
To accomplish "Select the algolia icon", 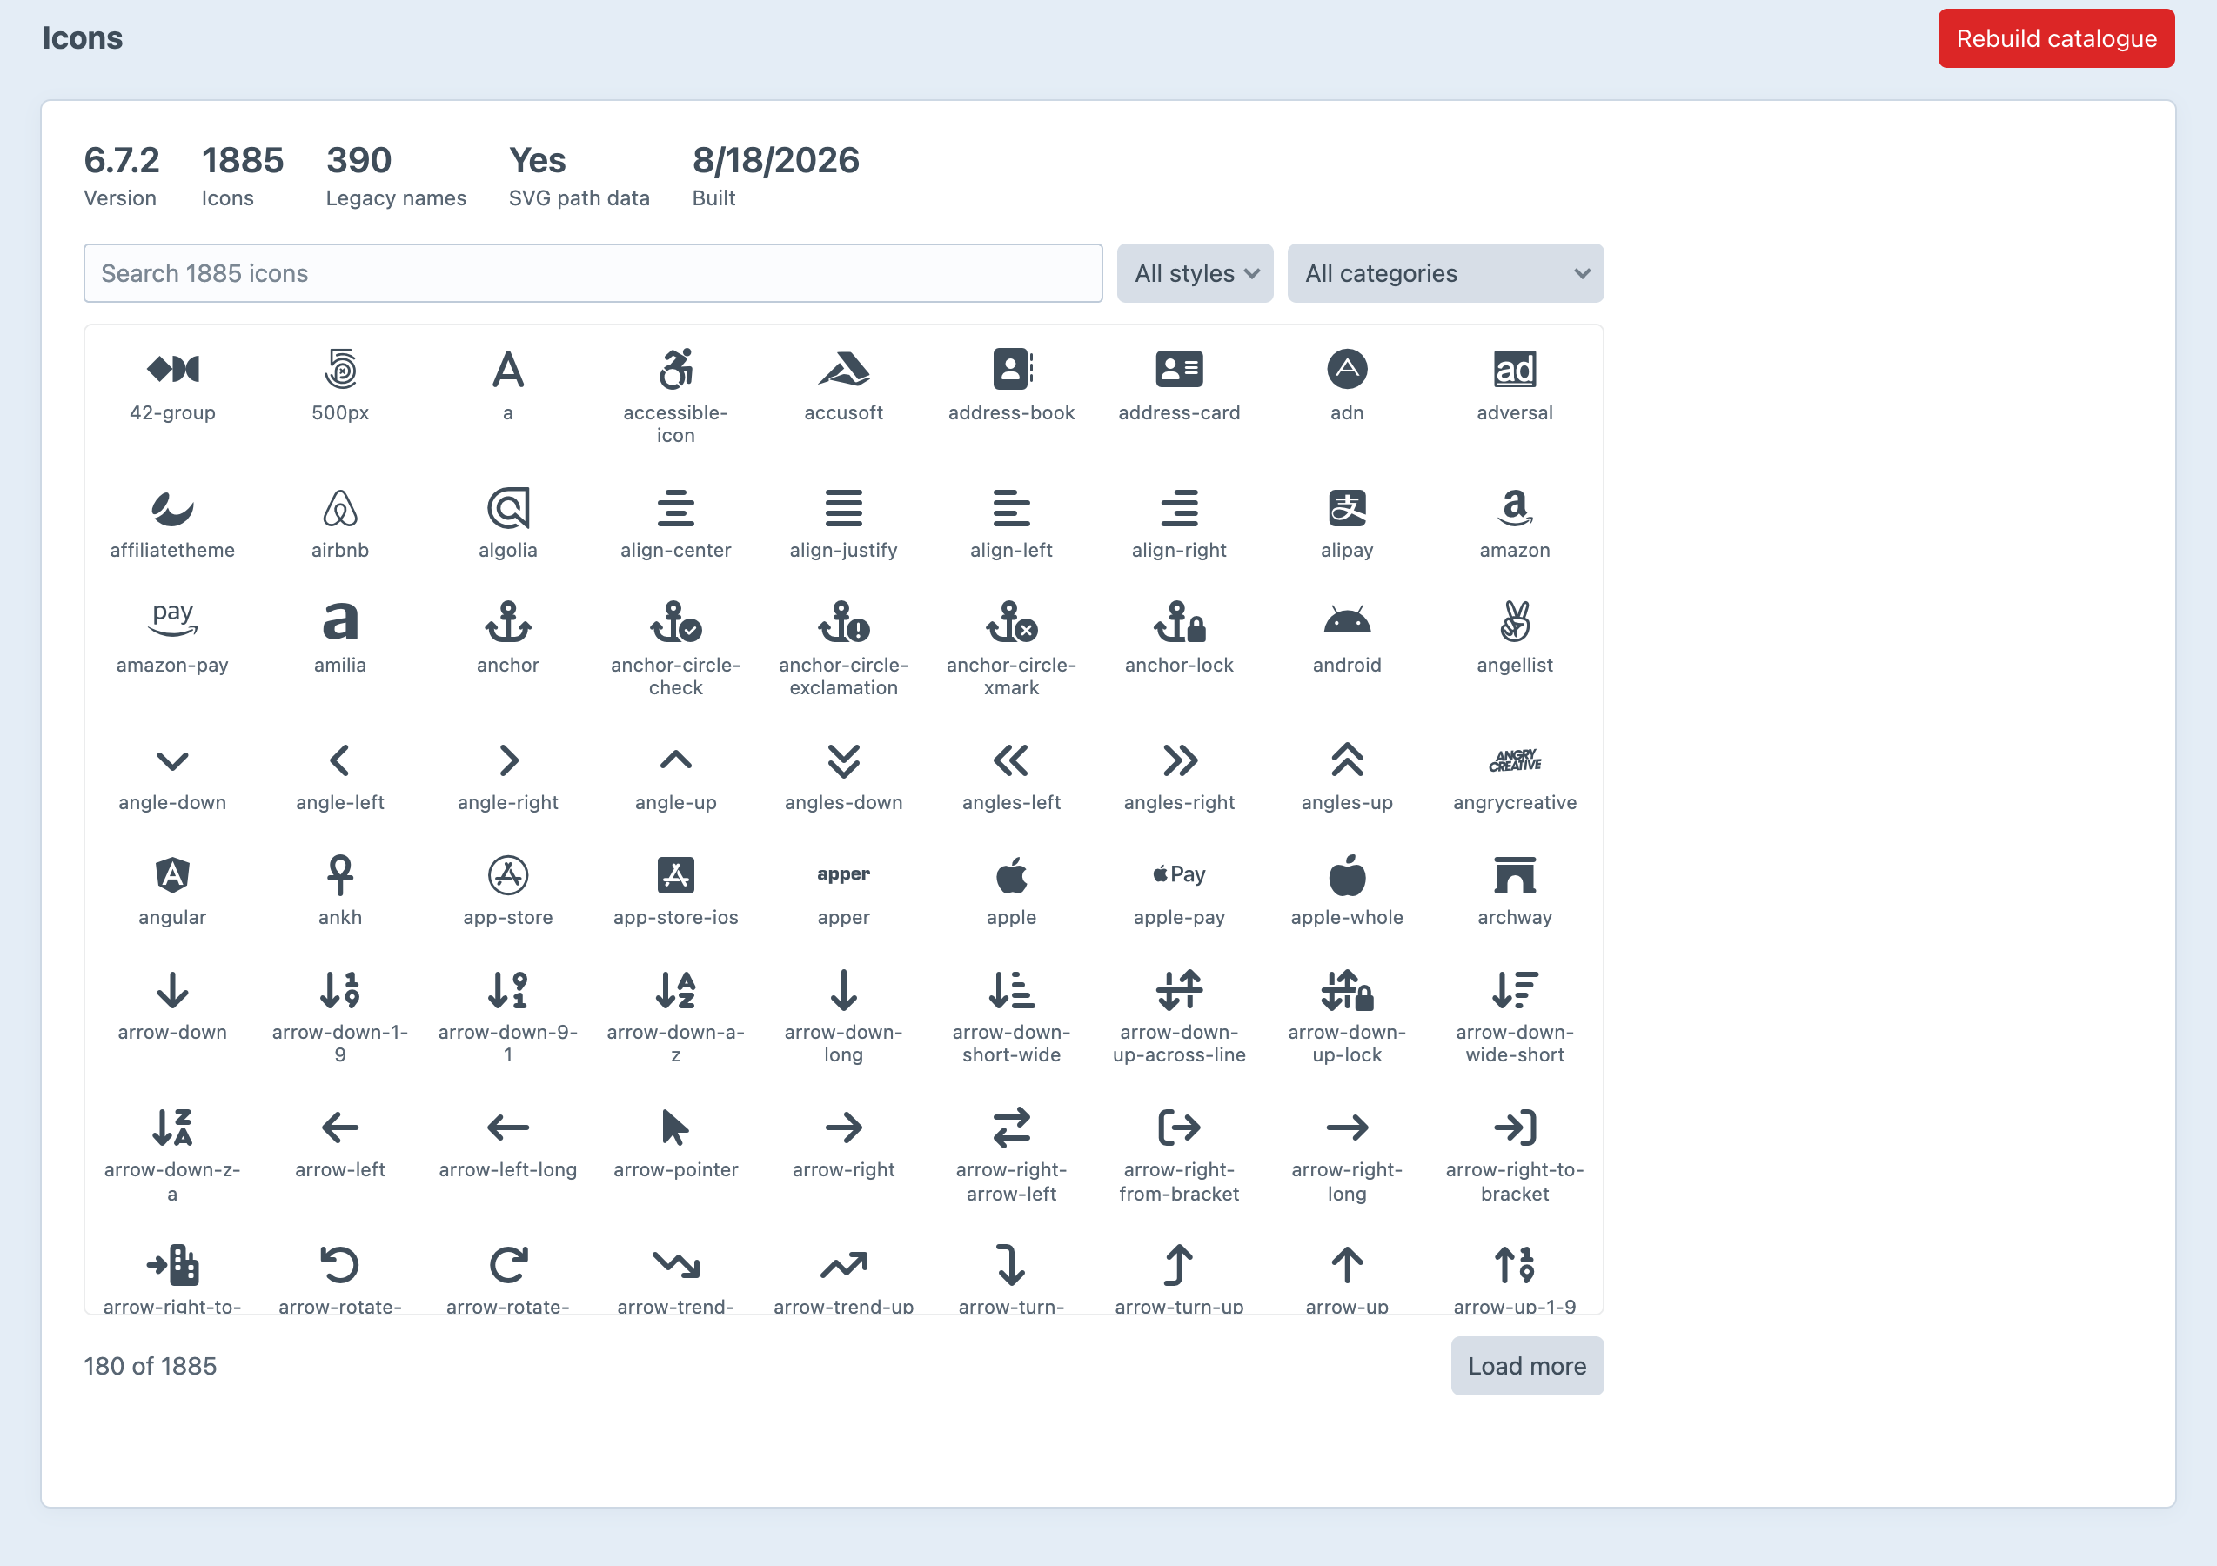I will 508,508.
